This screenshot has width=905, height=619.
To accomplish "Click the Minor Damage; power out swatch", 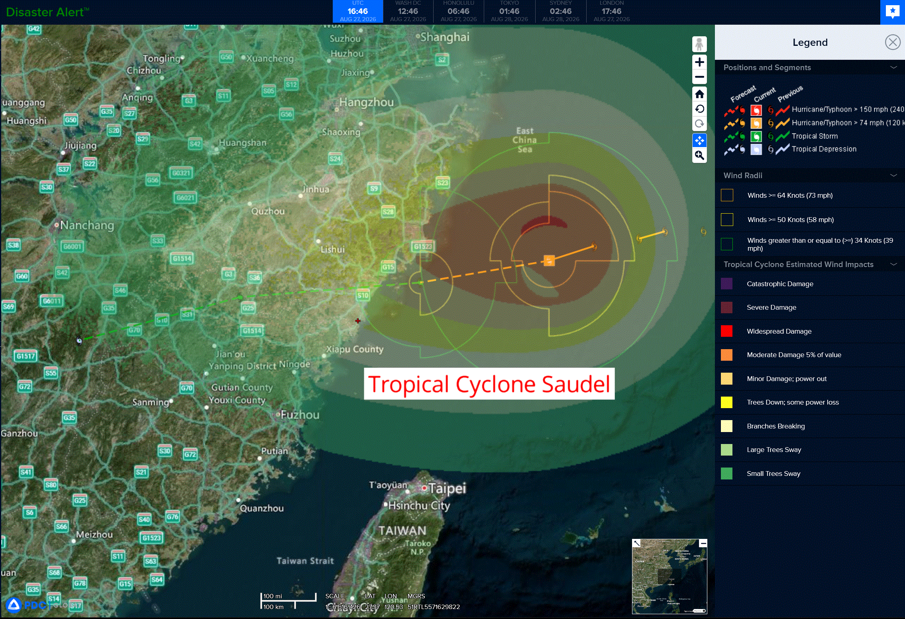I will 727,379.
